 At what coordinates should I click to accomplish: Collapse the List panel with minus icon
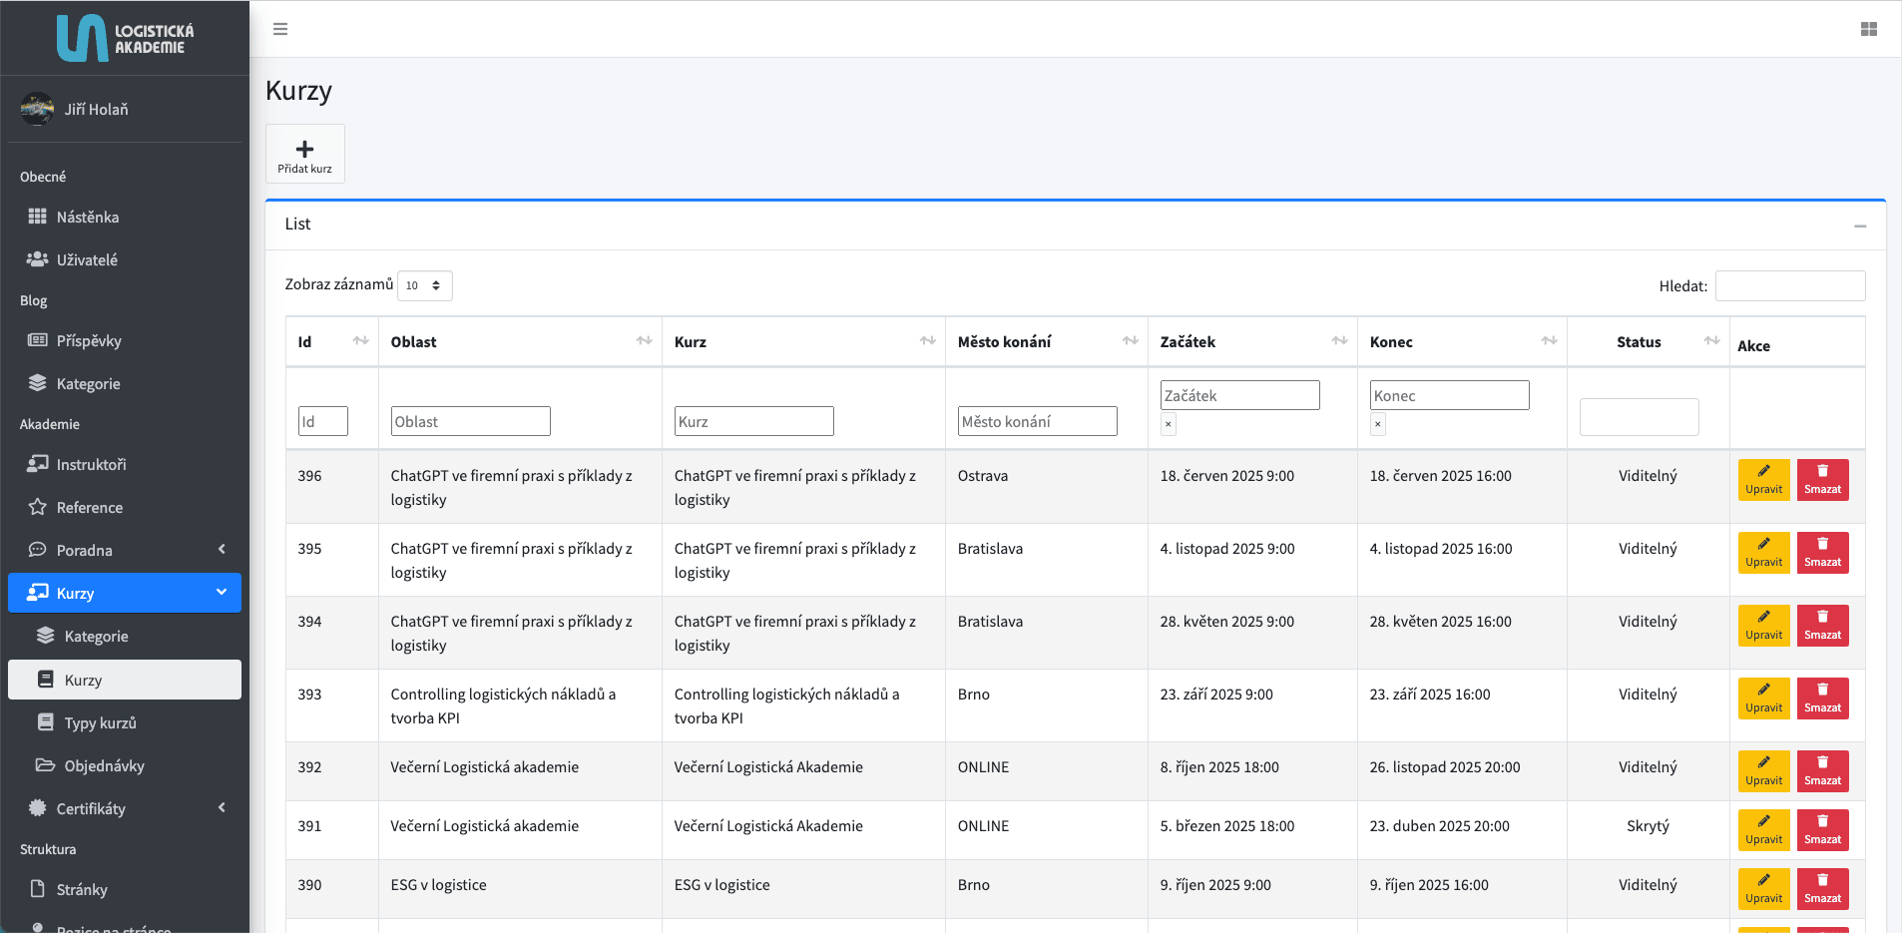point(1860,227)
